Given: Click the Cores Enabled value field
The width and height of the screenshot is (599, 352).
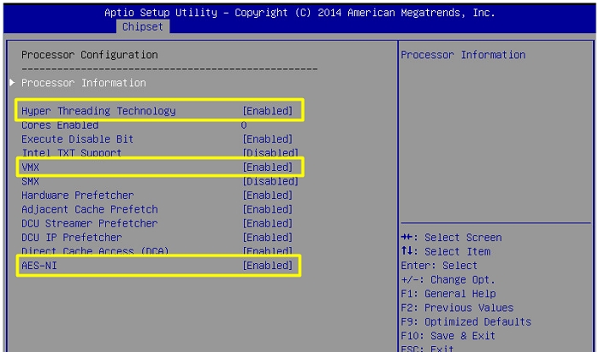Looking at the screenshot, I should (245, 126).
